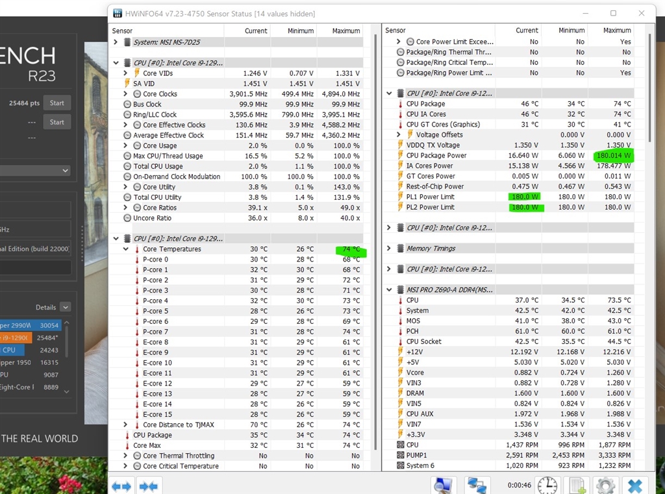This screenshot has height=494, width=665.
Task: Click the thermometer icon beside P-core 0
Action: [x=137, y=260]
